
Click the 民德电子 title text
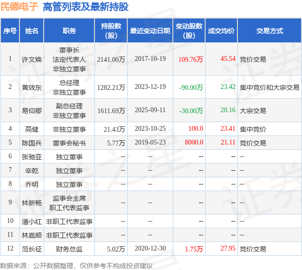pos(19,7)
